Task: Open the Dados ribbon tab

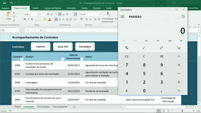Action: [x=84, y=8]
